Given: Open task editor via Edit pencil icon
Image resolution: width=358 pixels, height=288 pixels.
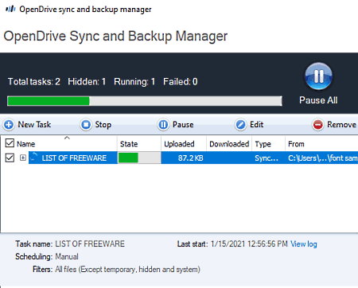Looking at the screenshot, I should pos(240,124).
